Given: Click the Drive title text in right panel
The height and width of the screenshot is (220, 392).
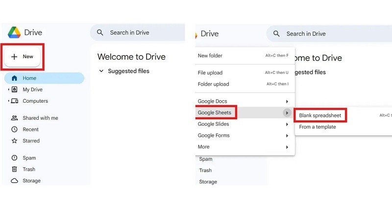Looking at the screenshot, I should coord(210,34).
